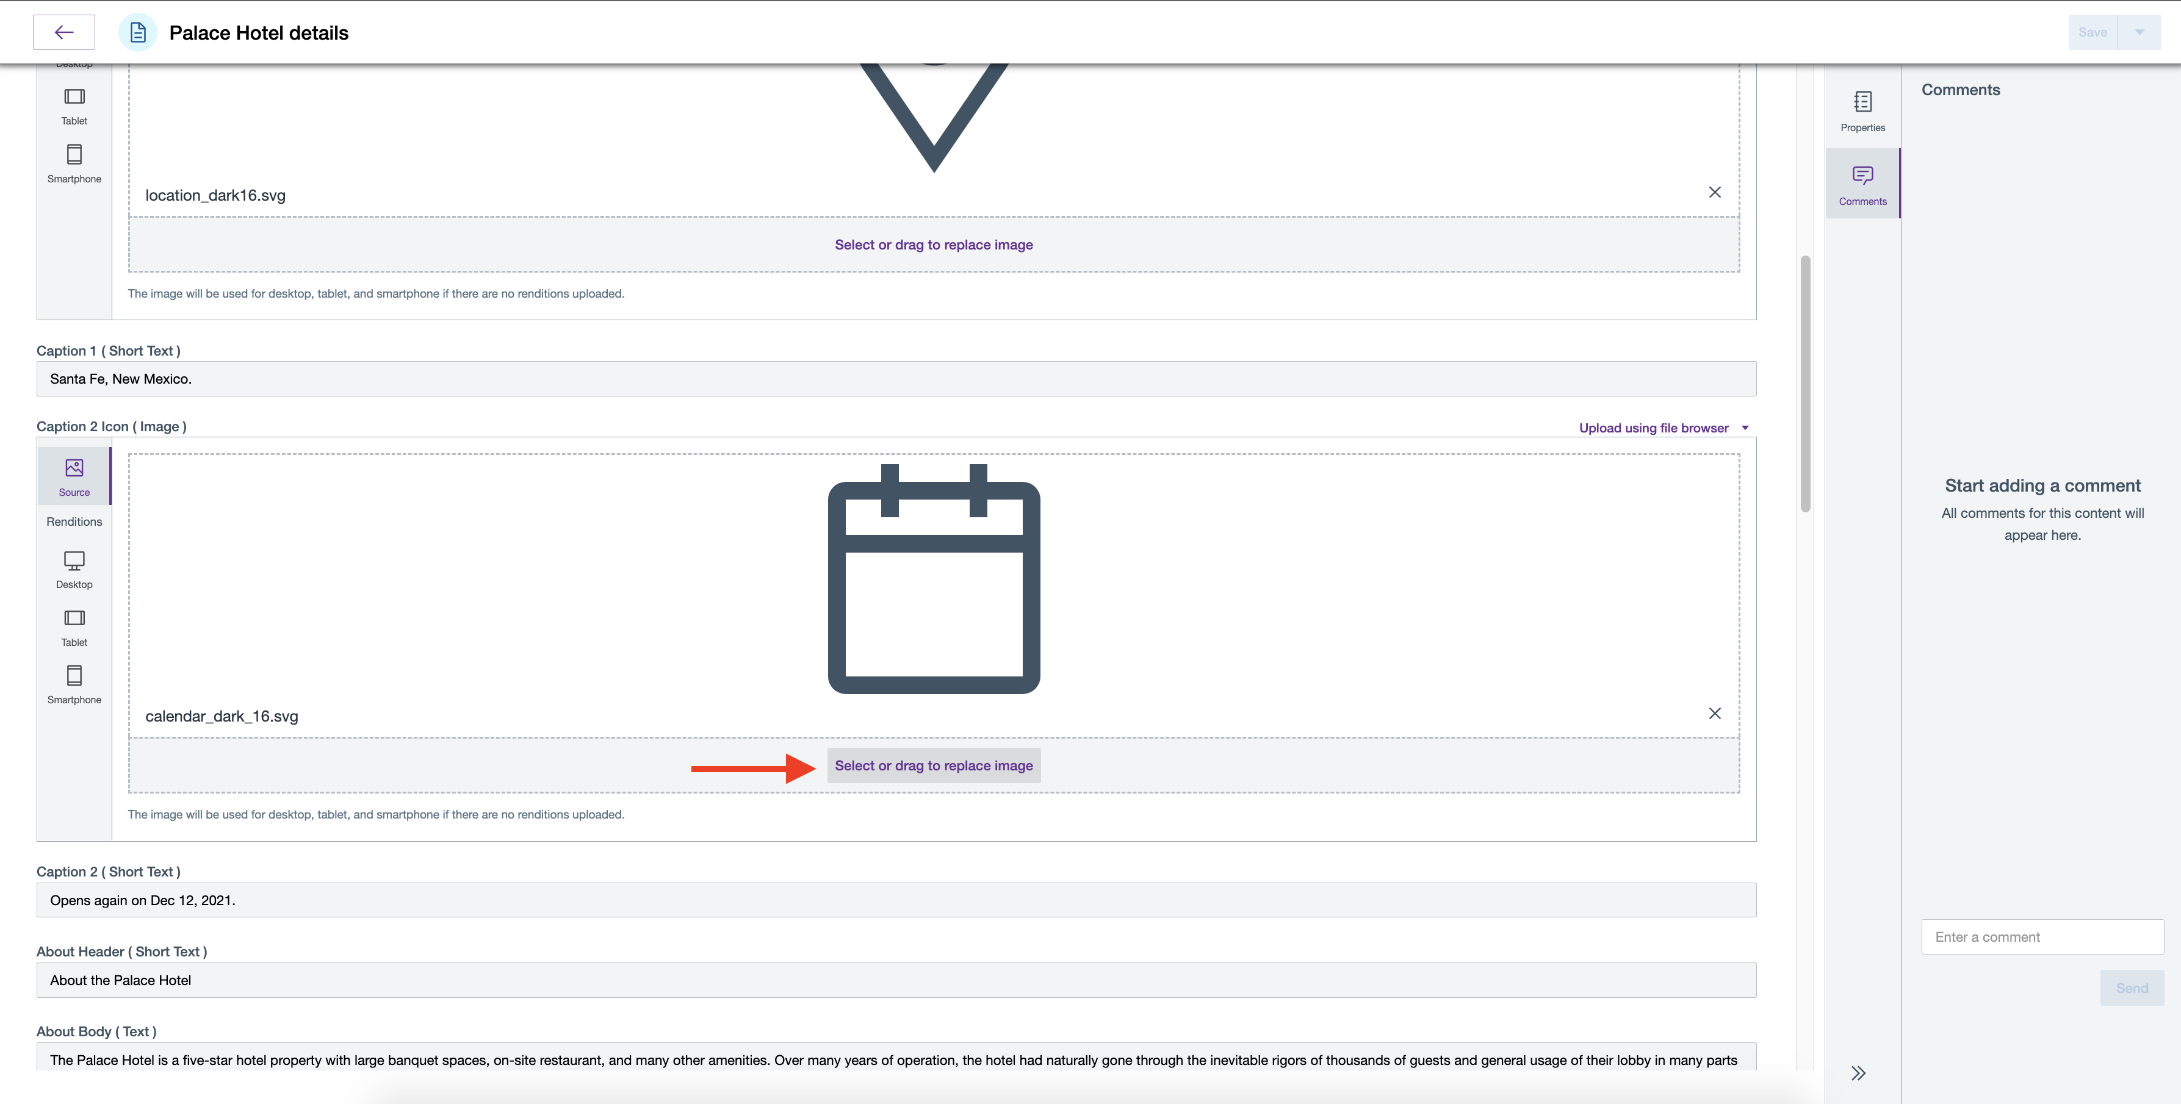This screenshot has width=2181, height=1104.
Task: Remove the location_dark16.svg image
Action: pos(1715,192)
